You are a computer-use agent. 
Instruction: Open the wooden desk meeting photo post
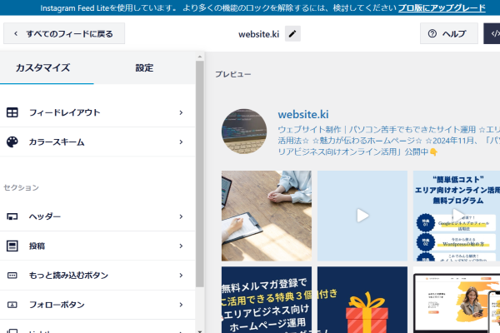pos(267,216)
